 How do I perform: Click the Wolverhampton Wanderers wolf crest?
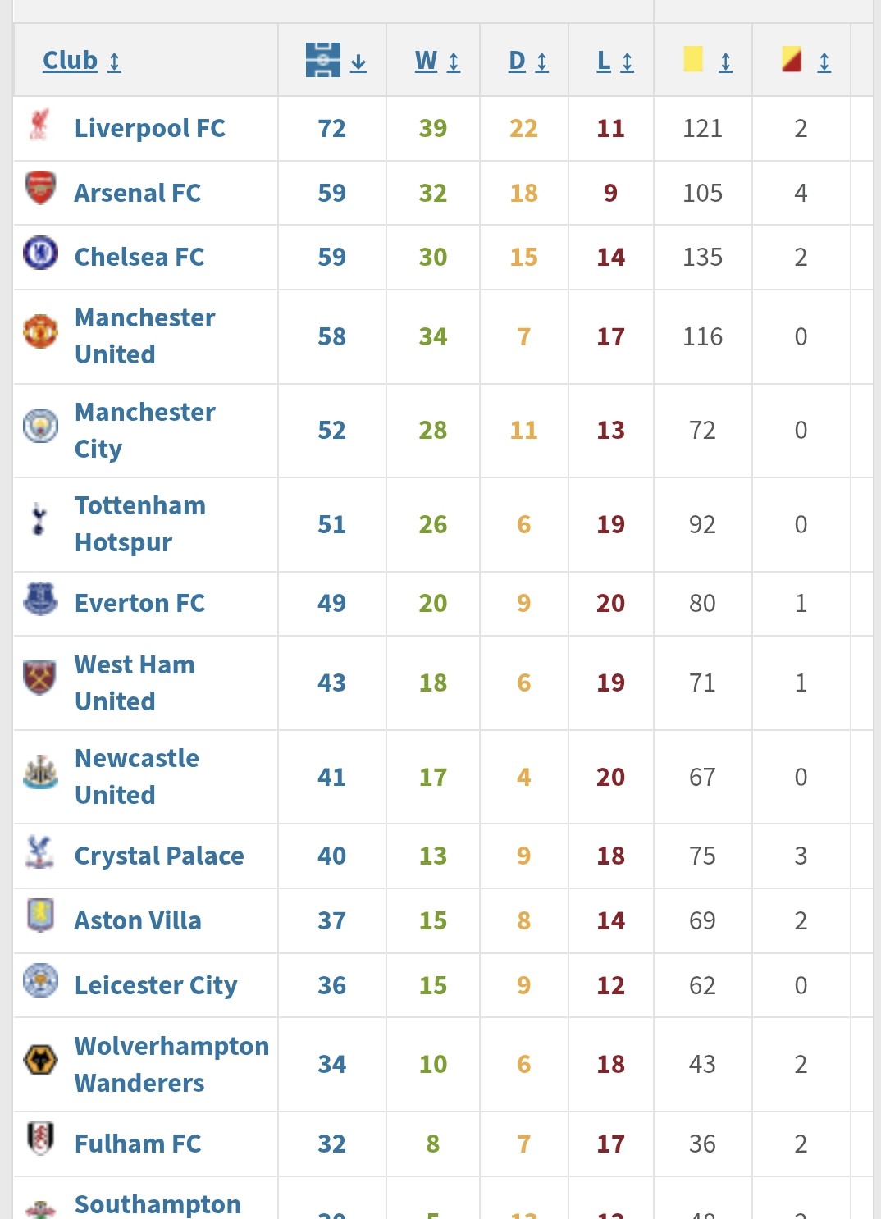pyautogui.click(x=40, y=1060)
